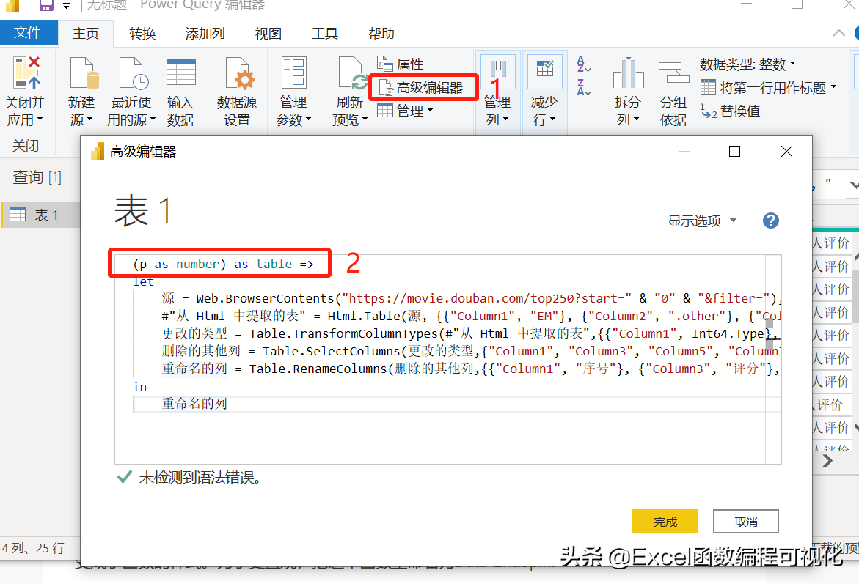859x584 pixels.
Task: Switch to the 工具 tab
Action: click(x=325, y=34)
